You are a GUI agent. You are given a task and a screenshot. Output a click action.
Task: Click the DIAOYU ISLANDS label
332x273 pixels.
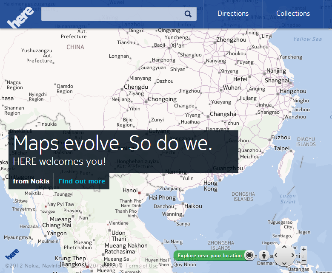[x=306, y=142]
